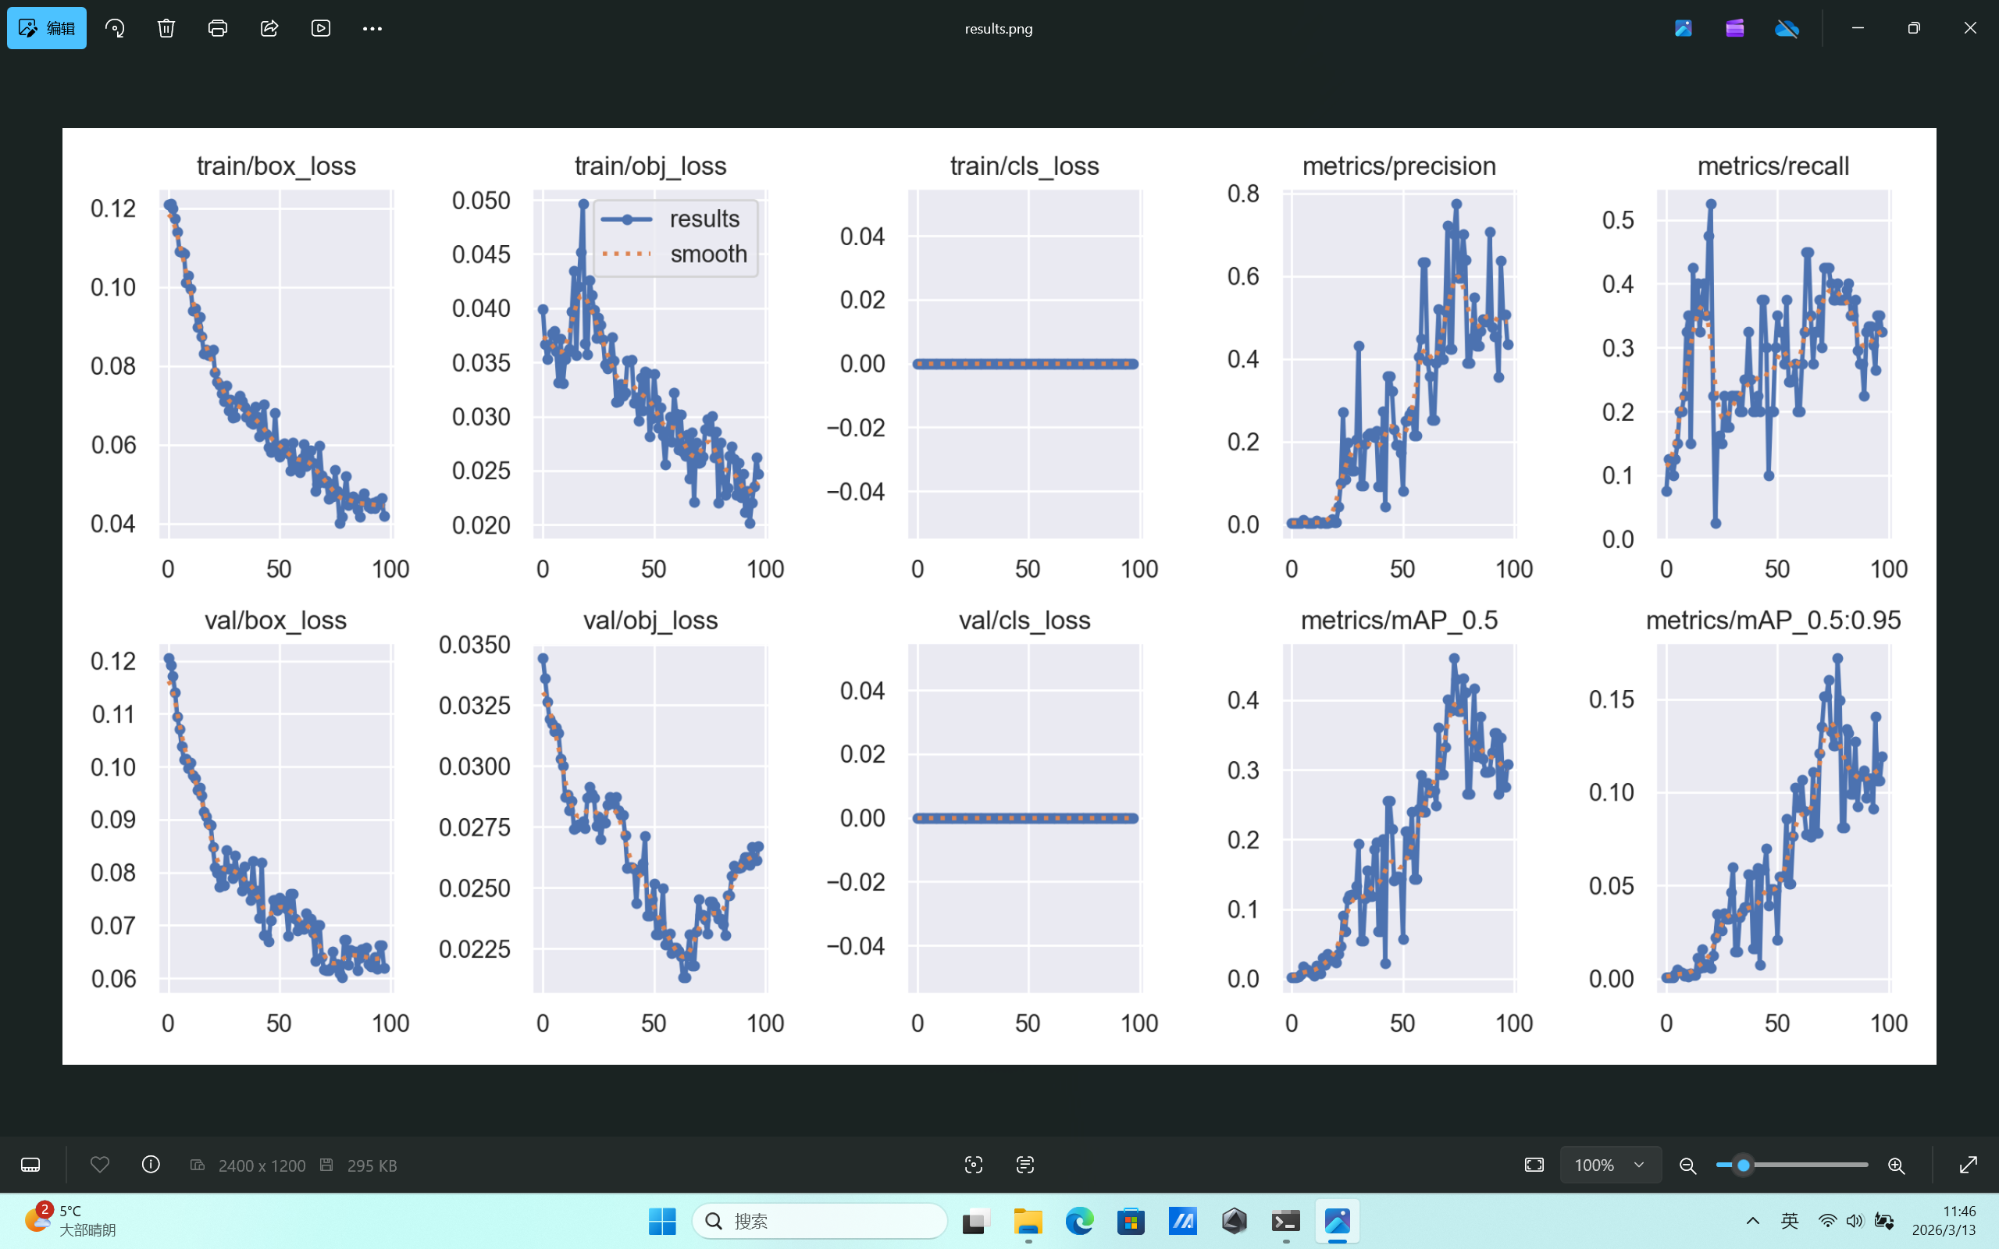
Task: Fit image to window icon
Action: click(1534, 1165)
